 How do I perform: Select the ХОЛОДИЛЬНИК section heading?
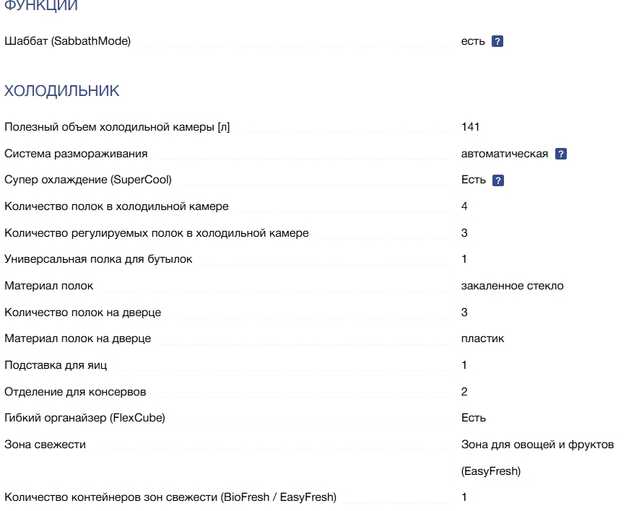click(62, 91)
